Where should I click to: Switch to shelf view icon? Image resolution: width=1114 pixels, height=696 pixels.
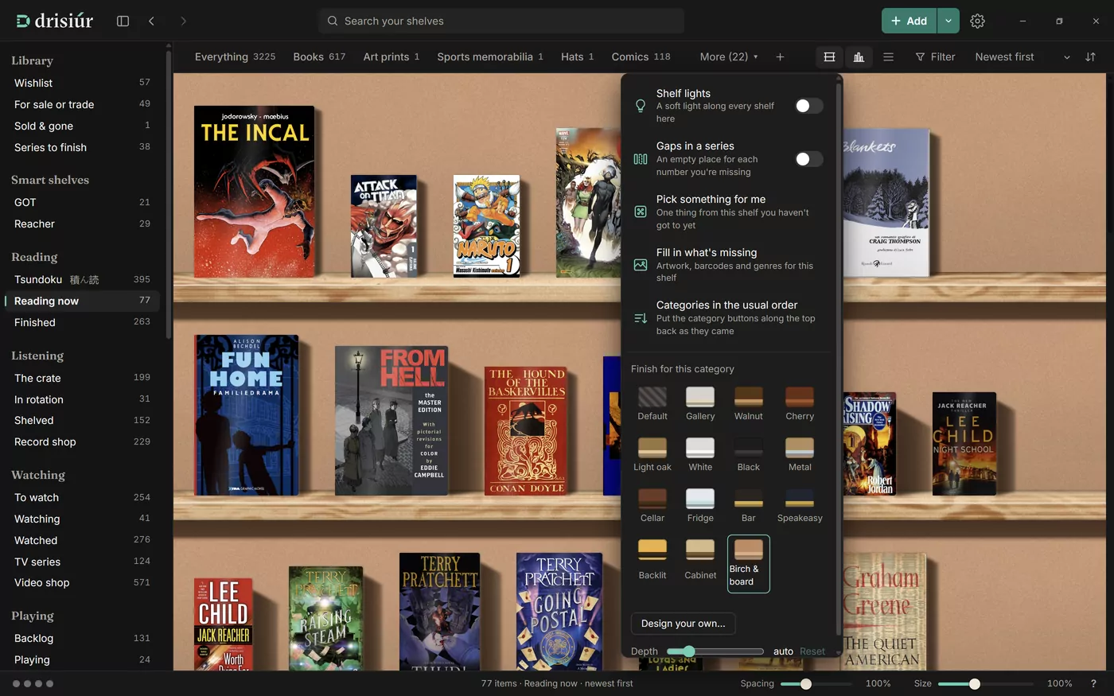[829, 56]
